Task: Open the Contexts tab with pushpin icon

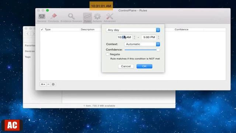Action: coord(53,18)
